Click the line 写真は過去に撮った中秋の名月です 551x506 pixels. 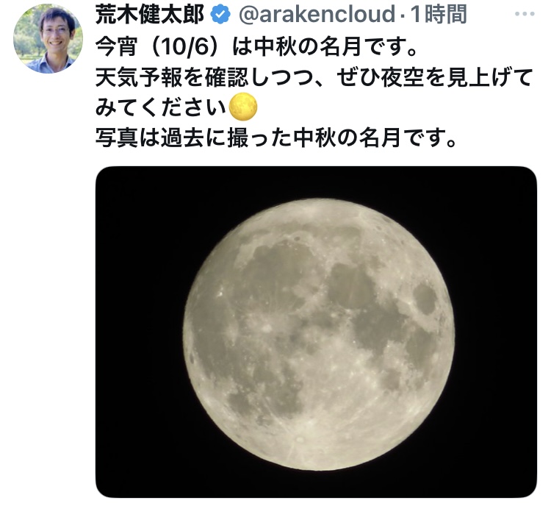tap(276, 138)
